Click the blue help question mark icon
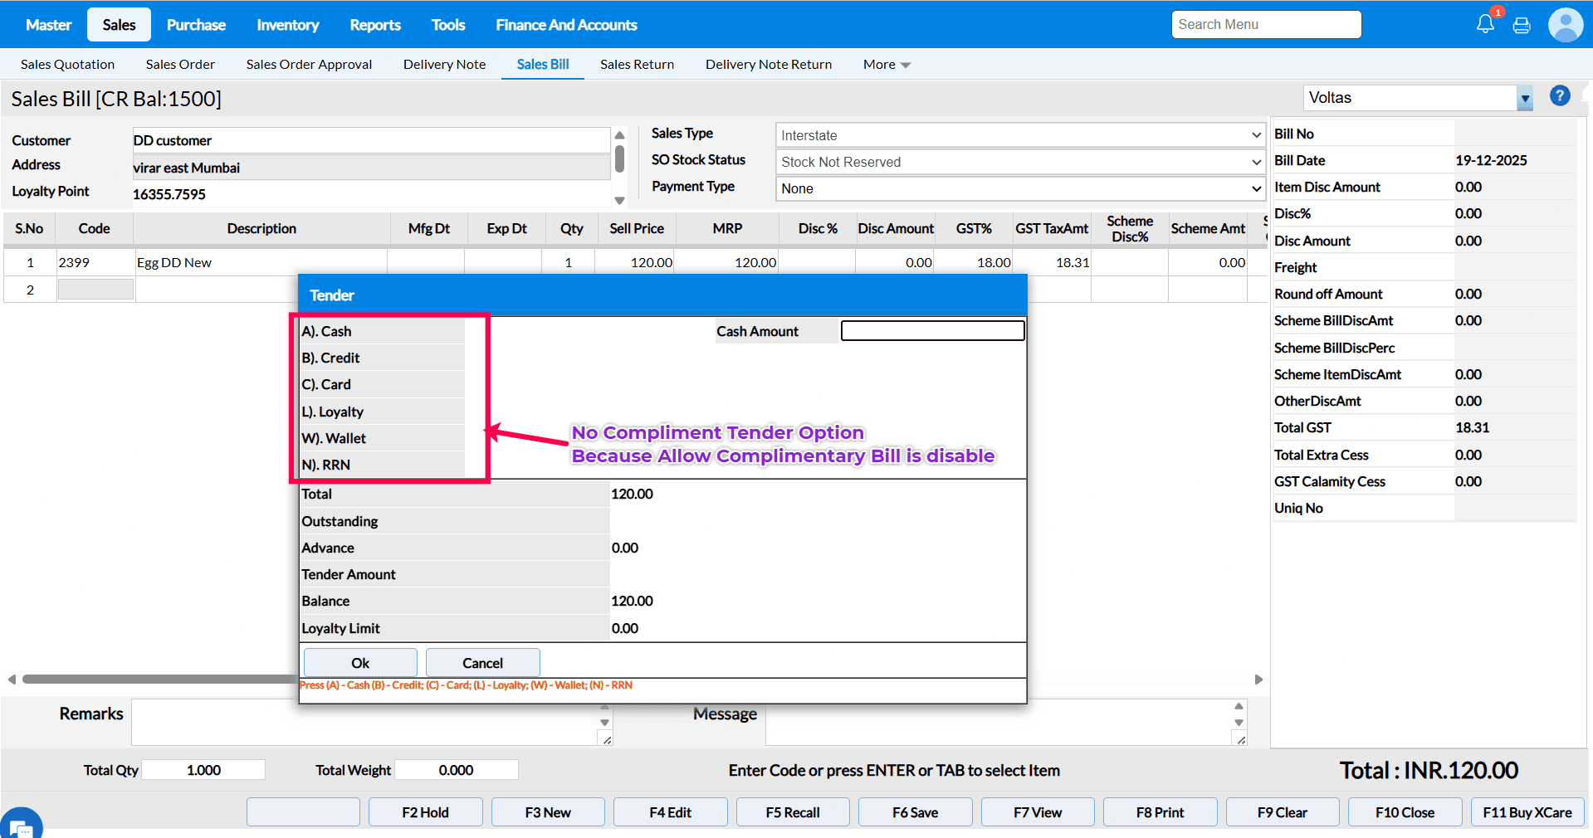 (x=1560, y=96)
